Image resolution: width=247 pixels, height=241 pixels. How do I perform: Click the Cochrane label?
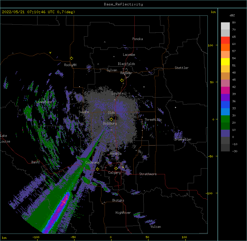[x=92, y=163]
